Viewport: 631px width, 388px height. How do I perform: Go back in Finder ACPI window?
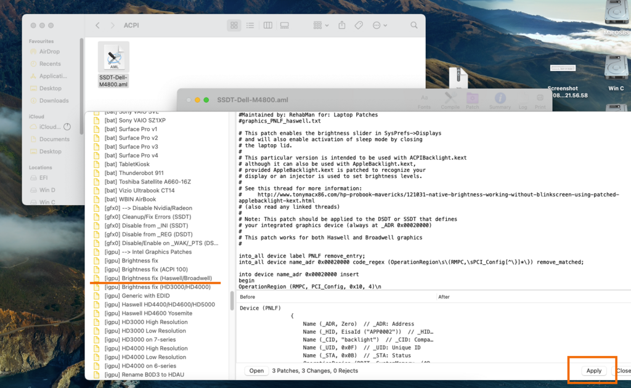(97, 25)
